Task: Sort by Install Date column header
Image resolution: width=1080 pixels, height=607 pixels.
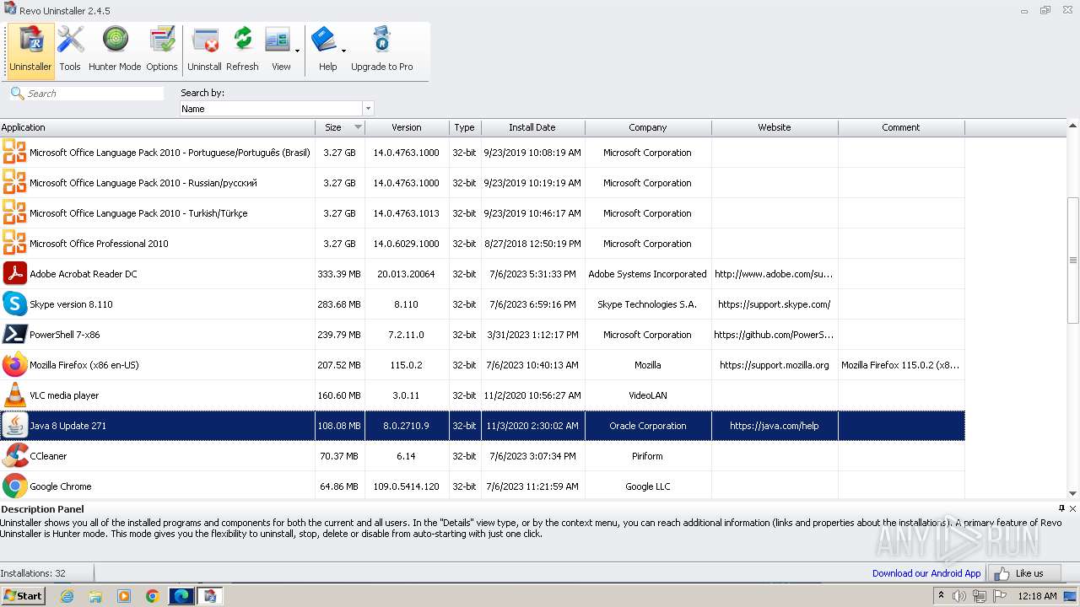Action: (x=532, y=127)
